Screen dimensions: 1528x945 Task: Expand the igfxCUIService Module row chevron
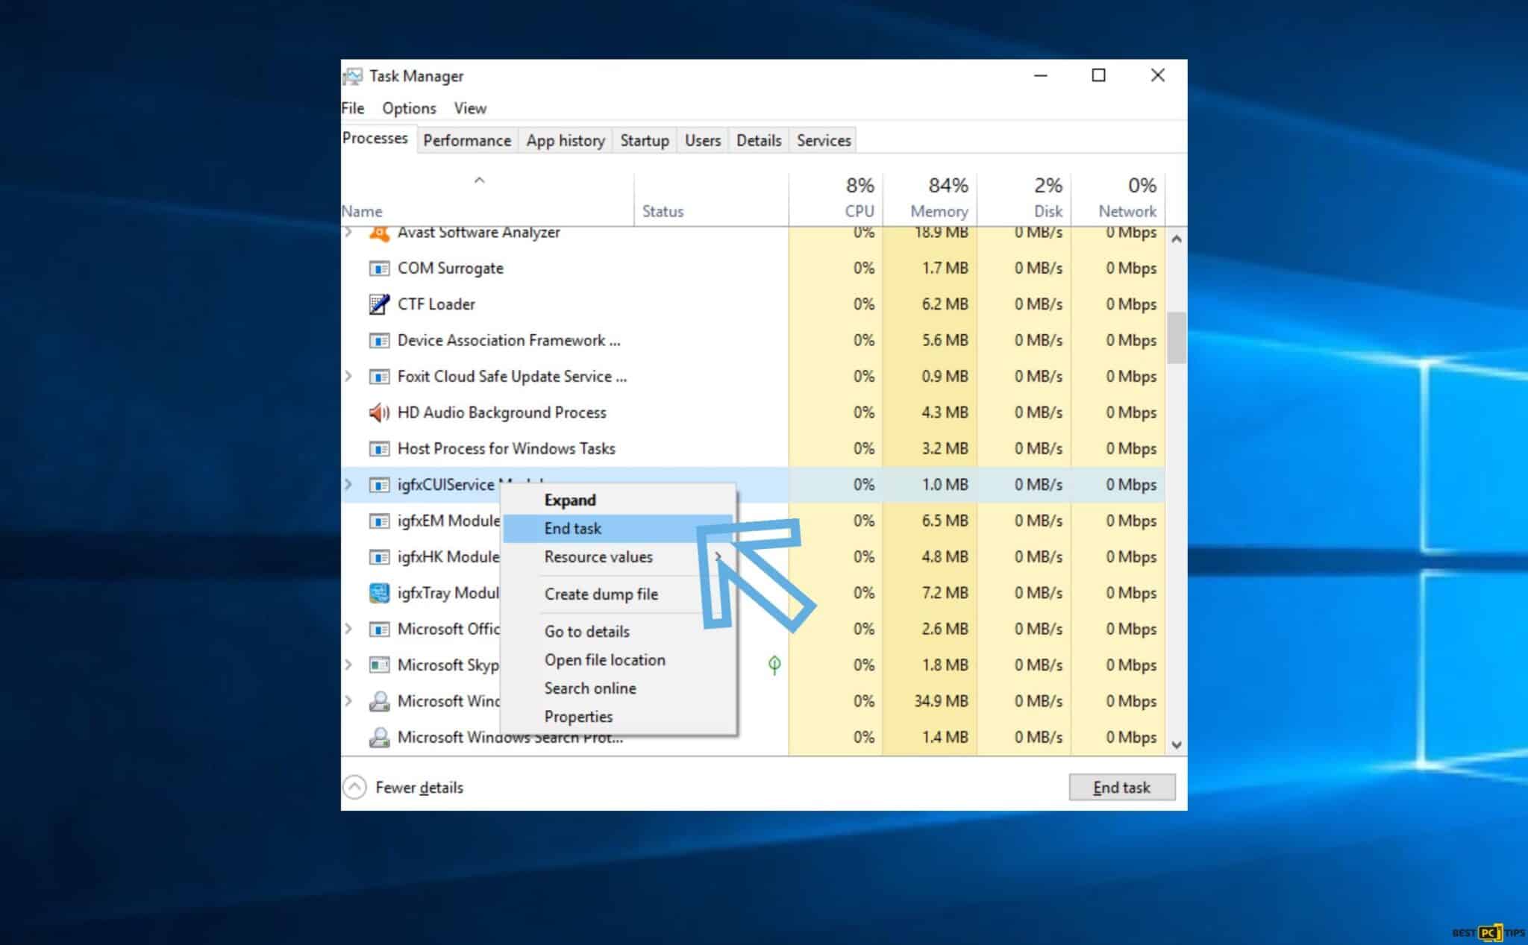click(348, 484)
